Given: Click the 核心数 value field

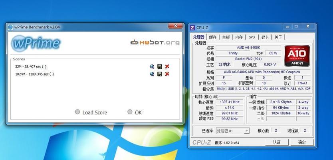Looking at the screenshot, I should [276, 130].
